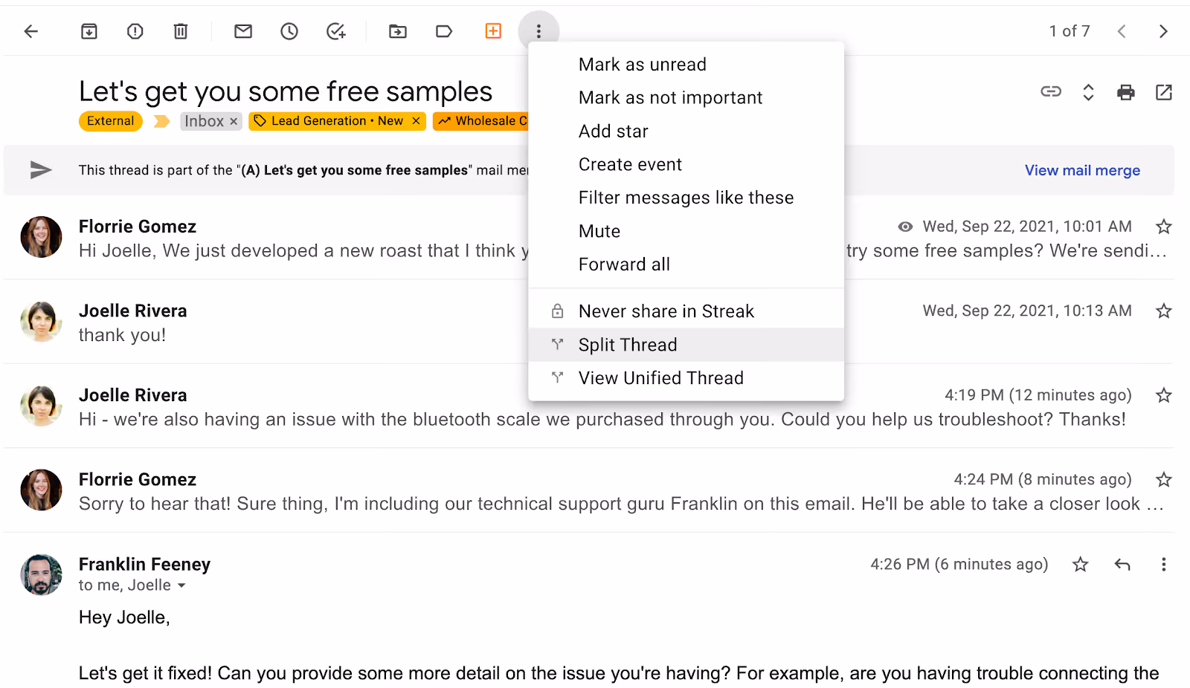Expand recipient details for 'to me, Joelle'
Image resolution: width=1190 pixels, height=688 pixels.
coord(181,585)
